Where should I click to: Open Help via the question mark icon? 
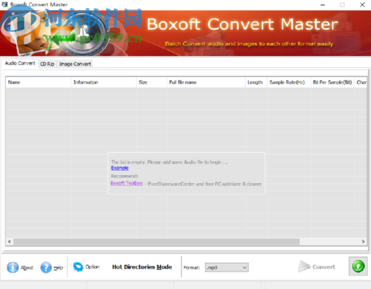[x=46, y=267]
